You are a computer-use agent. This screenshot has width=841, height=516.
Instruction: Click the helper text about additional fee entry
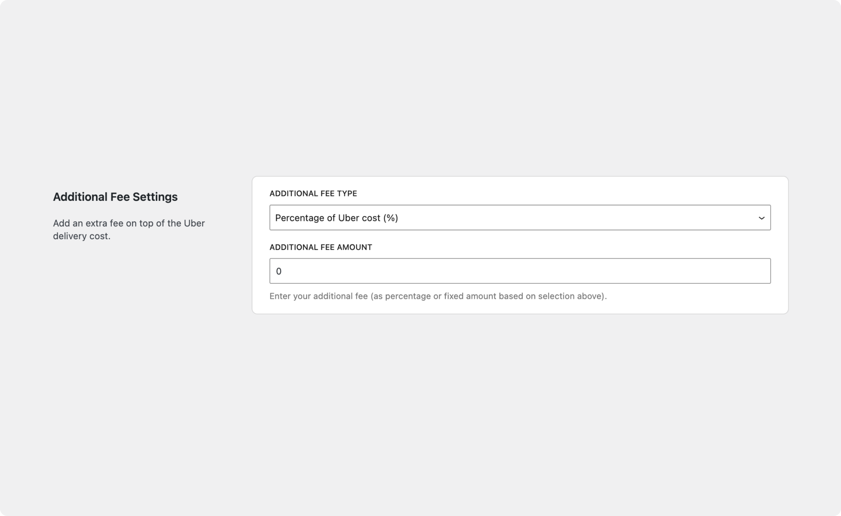438,296
